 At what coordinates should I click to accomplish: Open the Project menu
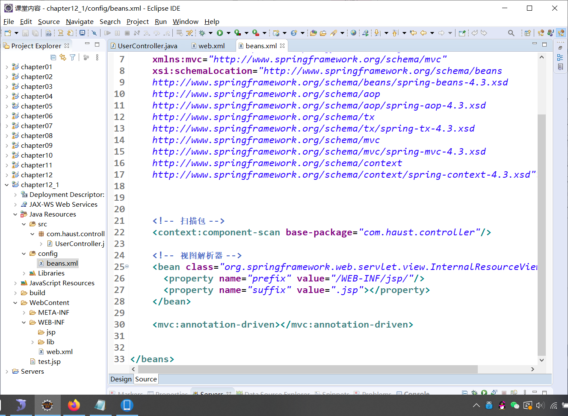tap(138, 21)
